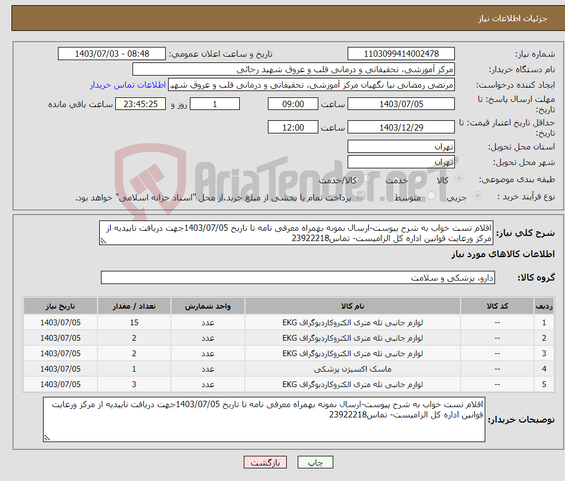Click item name in row 3 (EKG accessories)
Image resolution: width=565 pixels, height=481 pixels.
pos(353,353)
